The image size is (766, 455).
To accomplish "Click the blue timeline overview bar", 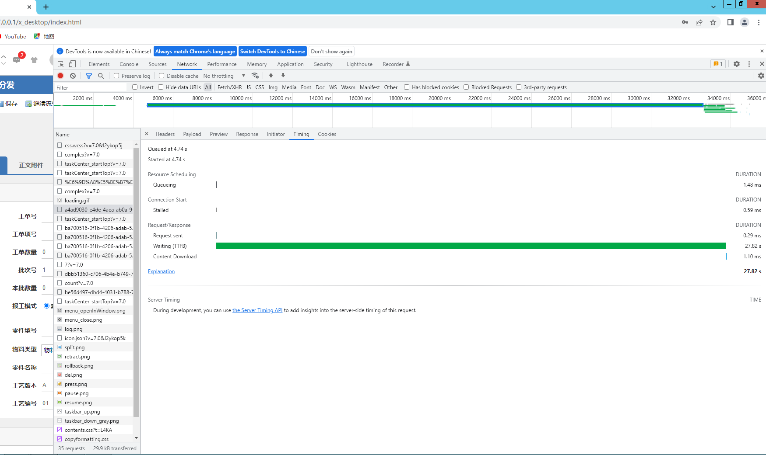I will tap(425, 105).
